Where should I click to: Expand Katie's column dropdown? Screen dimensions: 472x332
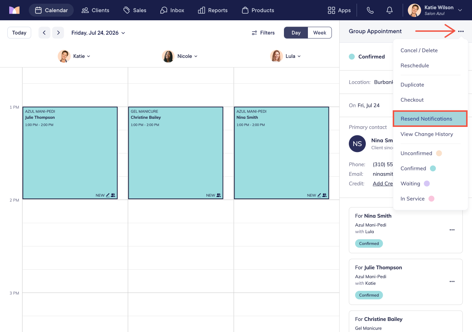[88, 56]
